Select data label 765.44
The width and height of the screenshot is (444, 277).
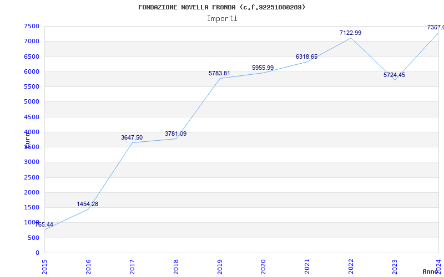(44, 225)
